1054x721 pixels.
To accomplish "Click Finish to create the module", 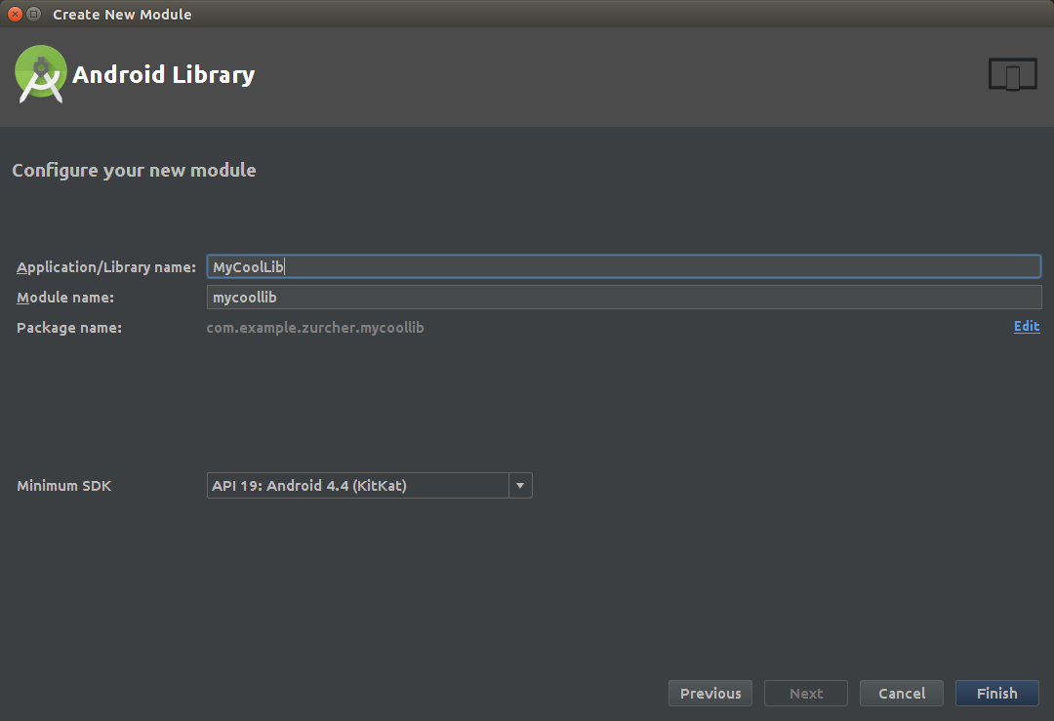I will click(x=996, y=693).
